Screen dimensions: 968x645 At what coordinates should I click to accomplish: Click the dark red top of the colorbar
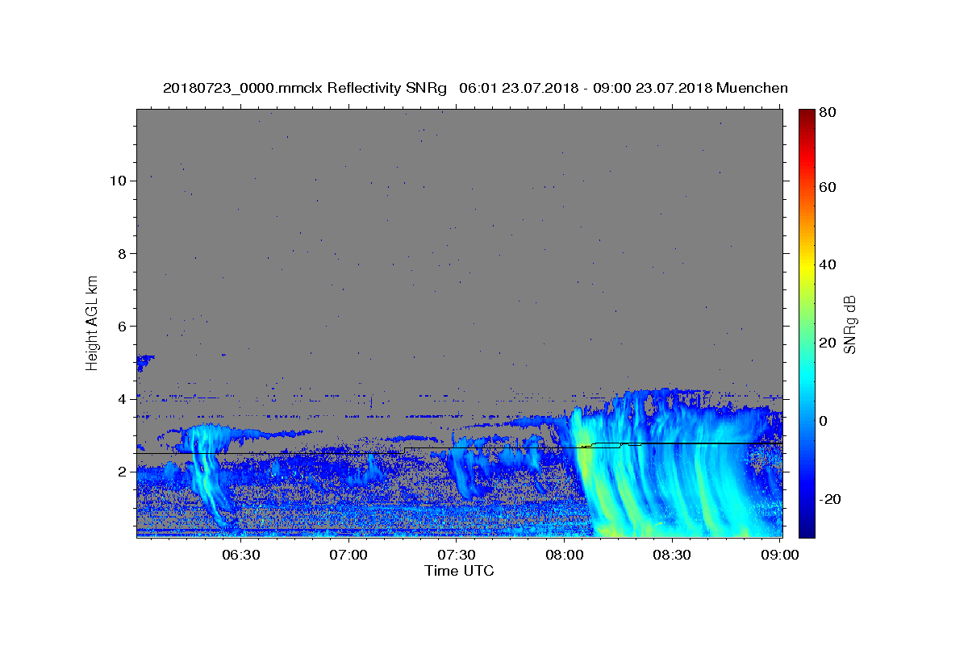[x=807, y=115]
